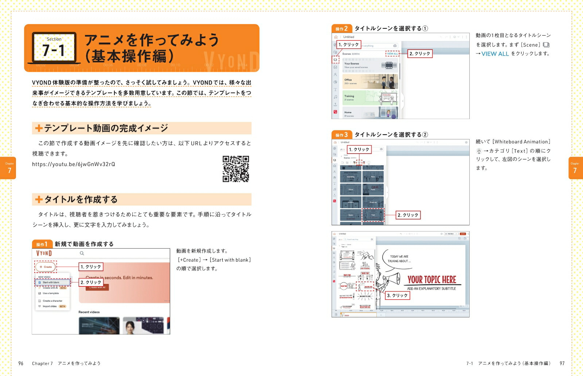The width and height of the screenshot is (583, 376).
Task: Select the Scene icon in the step 2 sidebar
Action: 335,60
